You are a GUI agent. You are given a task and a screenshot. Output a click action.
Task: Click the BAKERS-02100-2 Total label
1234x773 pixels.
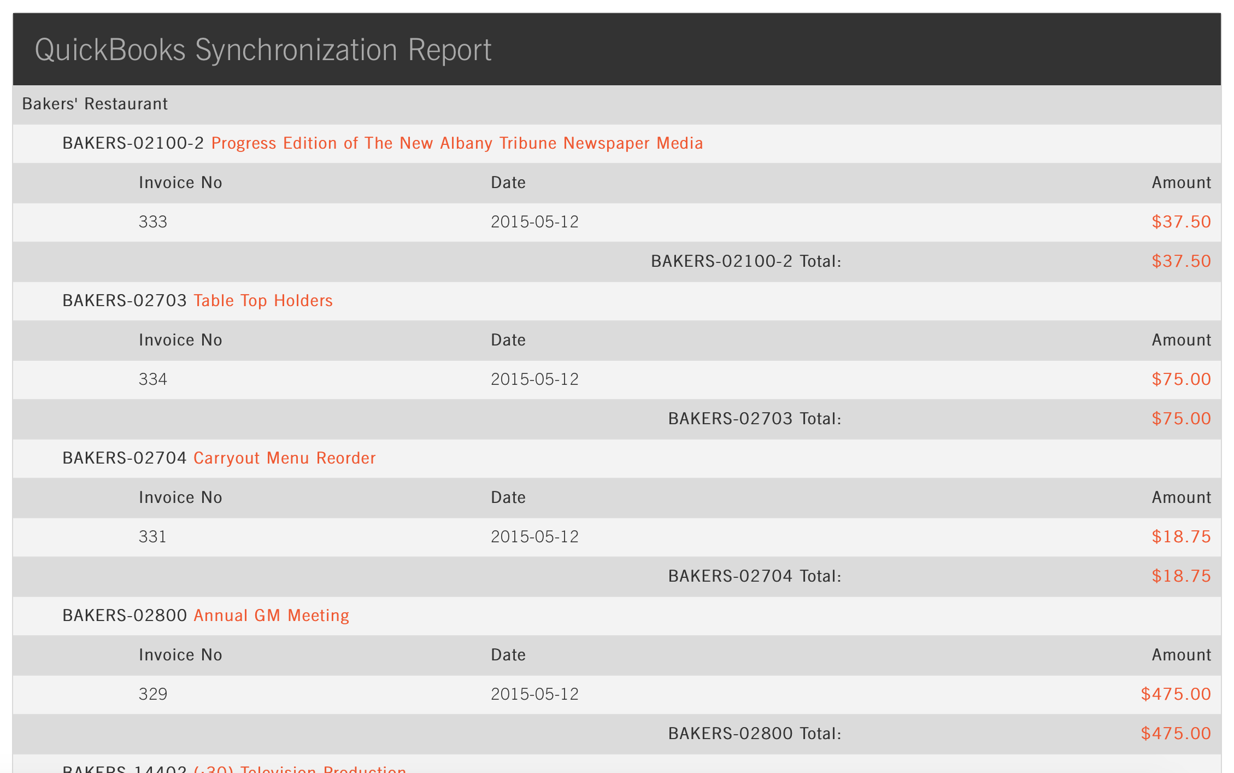[x=746, y=261]
